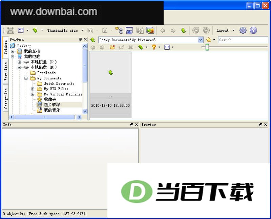
Task: Click the path address field
Action: pyautogui.click(x=148, y=40)
